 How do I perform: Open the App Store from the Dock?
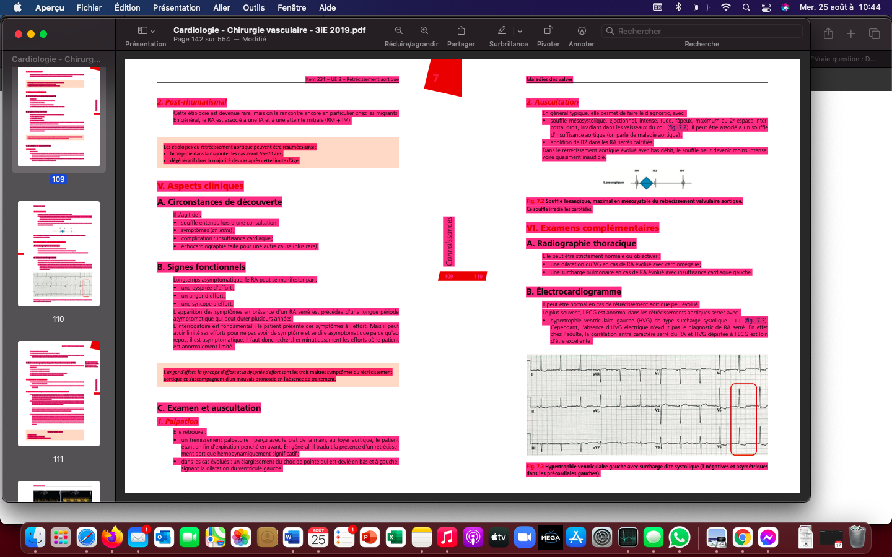(x=576, y=537)
